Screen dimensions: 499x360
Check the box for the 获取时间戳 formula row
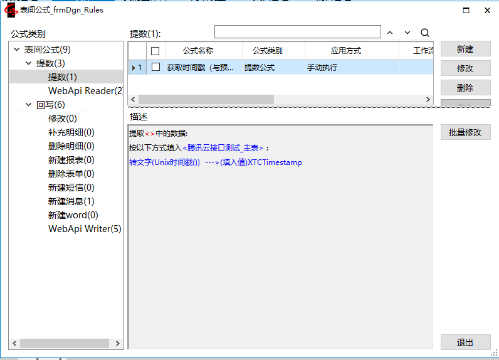click(155, 67)
